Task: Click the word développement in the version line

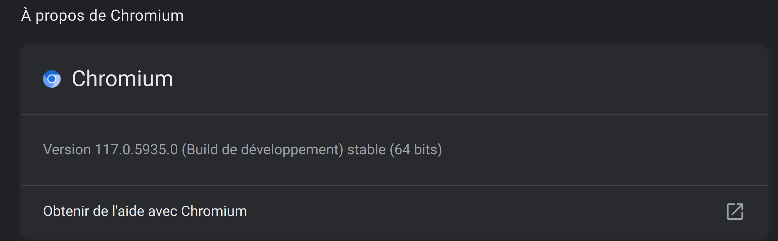Action: [292, 150]
